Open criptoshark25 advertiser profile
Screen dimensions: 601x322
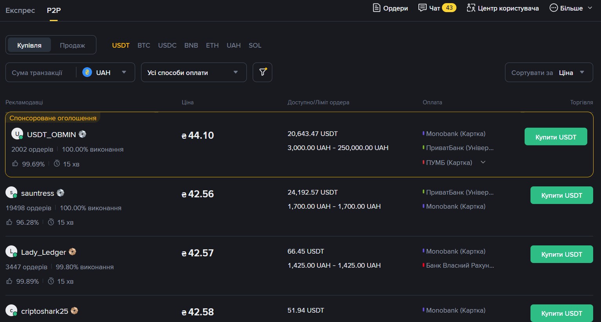[45, 311]
